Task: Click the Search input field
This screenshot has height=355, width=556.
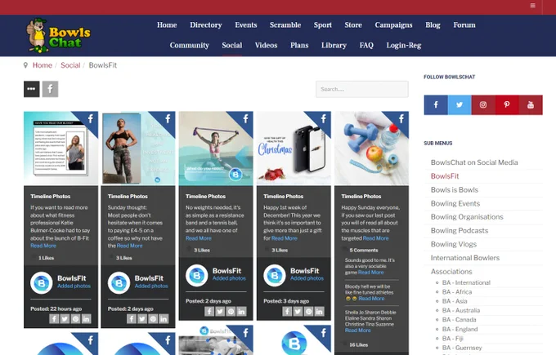Action: click(x=362, y=89)
